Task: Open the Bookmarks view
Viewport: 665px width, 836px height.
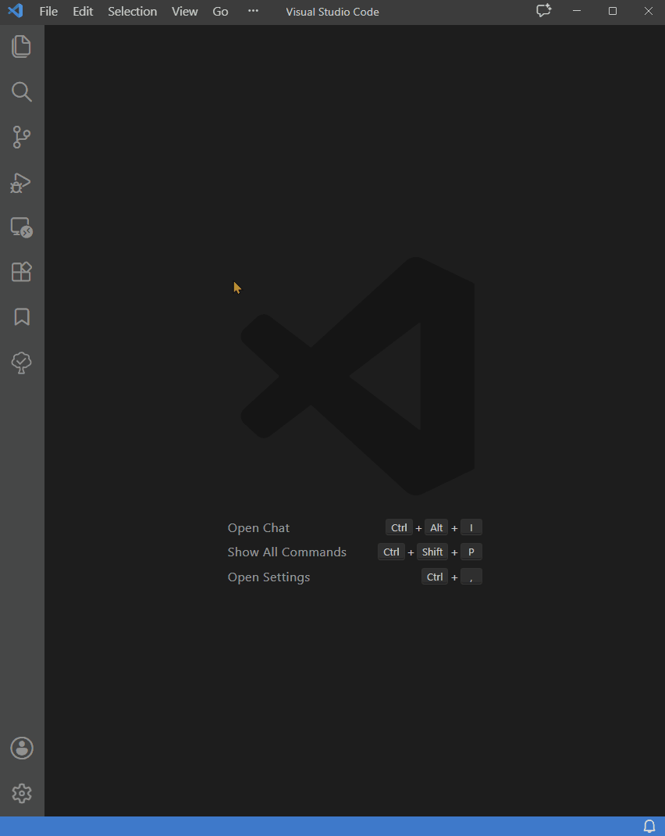Action: [x=22, y=316]
